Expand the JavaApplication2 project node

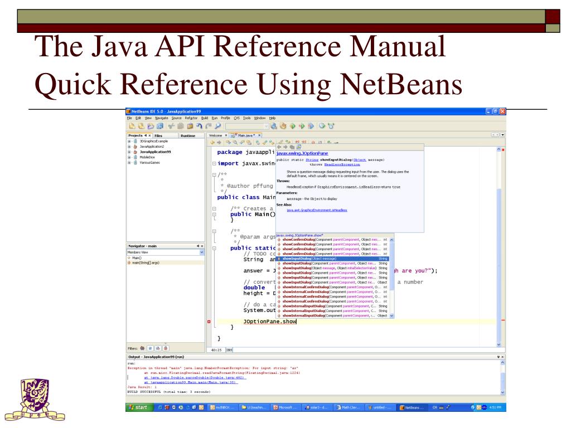point(129,147)
